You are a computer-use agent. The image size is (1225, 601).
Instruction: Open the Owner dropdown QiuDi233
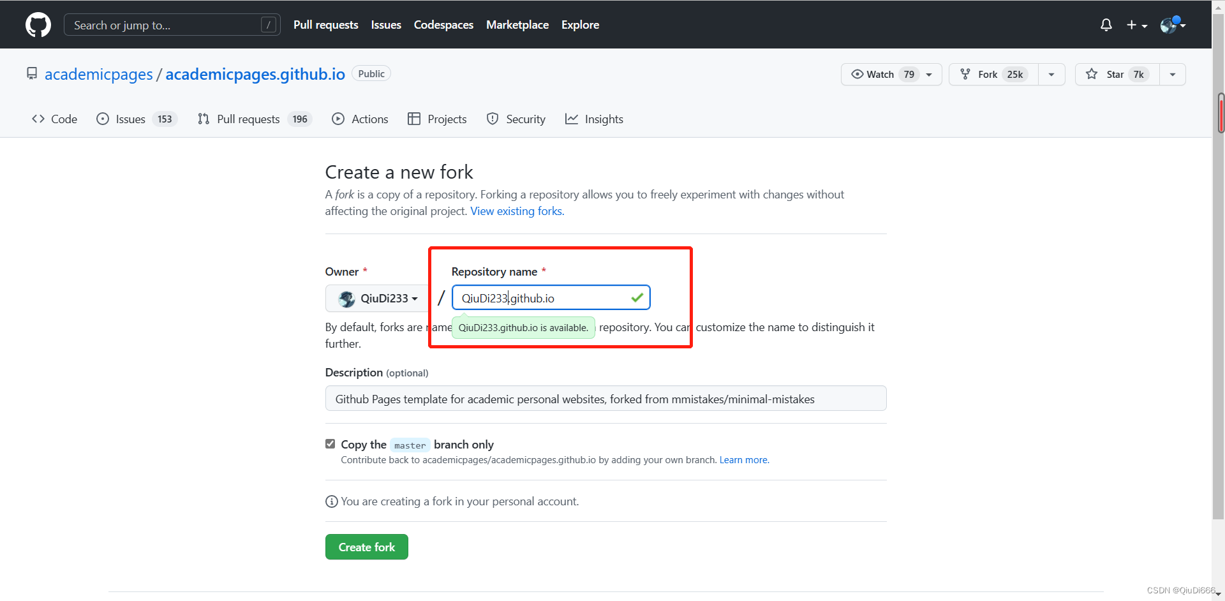pyautogui.click(x=378, y=298)
